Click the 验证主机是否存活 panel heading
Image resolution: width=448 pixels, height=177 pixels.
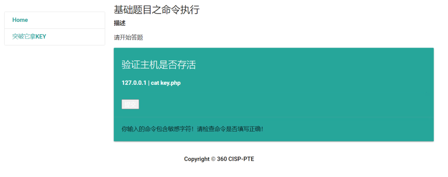[x=159, y=65]
